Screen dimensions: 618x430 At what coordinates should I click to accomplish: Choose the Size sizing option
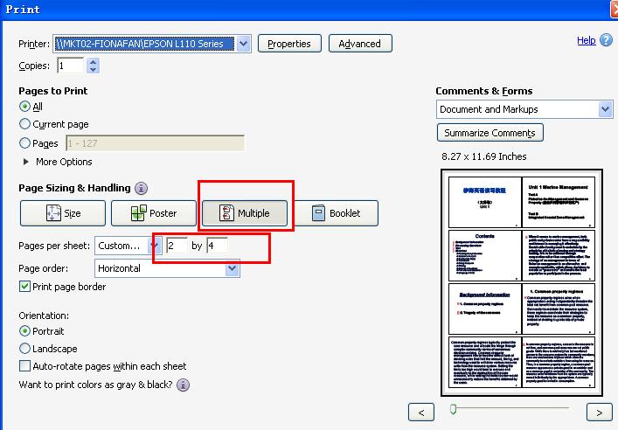pos(63,213)
